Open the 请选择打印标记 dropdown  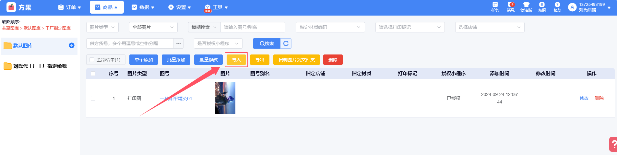pos(410,27)
